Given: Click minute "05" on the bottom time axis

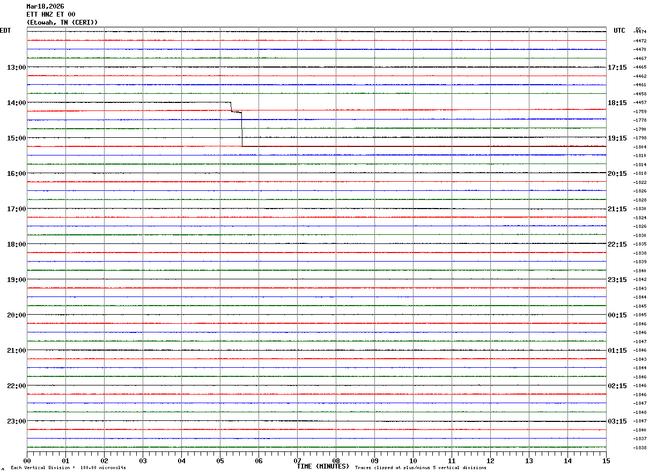Looking at the screenshot, I should (x=220, y=461).
